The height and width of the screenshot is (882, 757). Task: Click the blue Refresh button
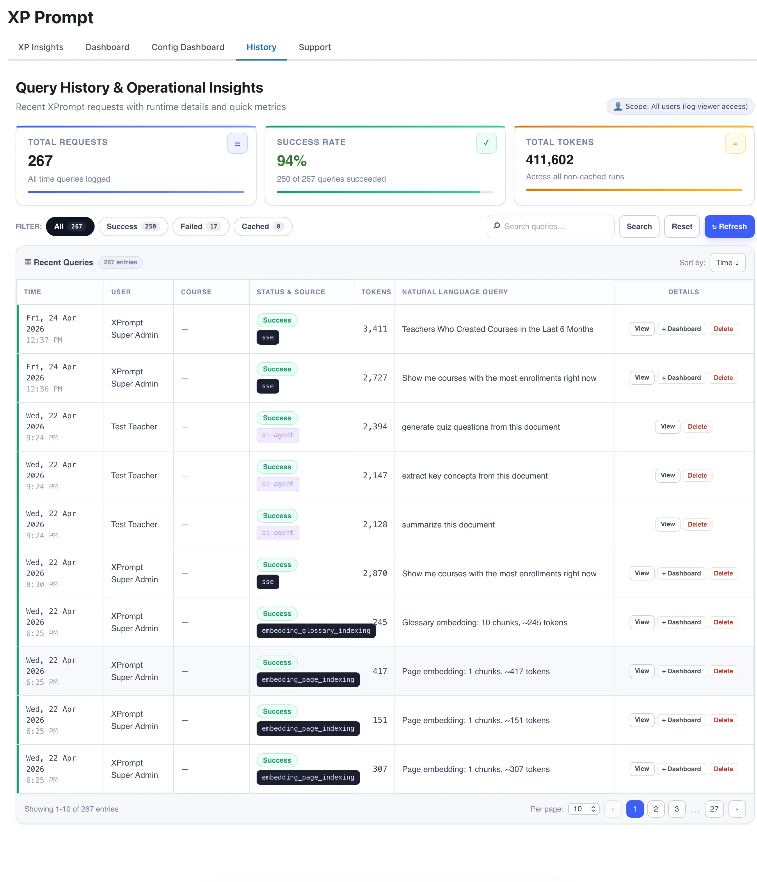729,226
